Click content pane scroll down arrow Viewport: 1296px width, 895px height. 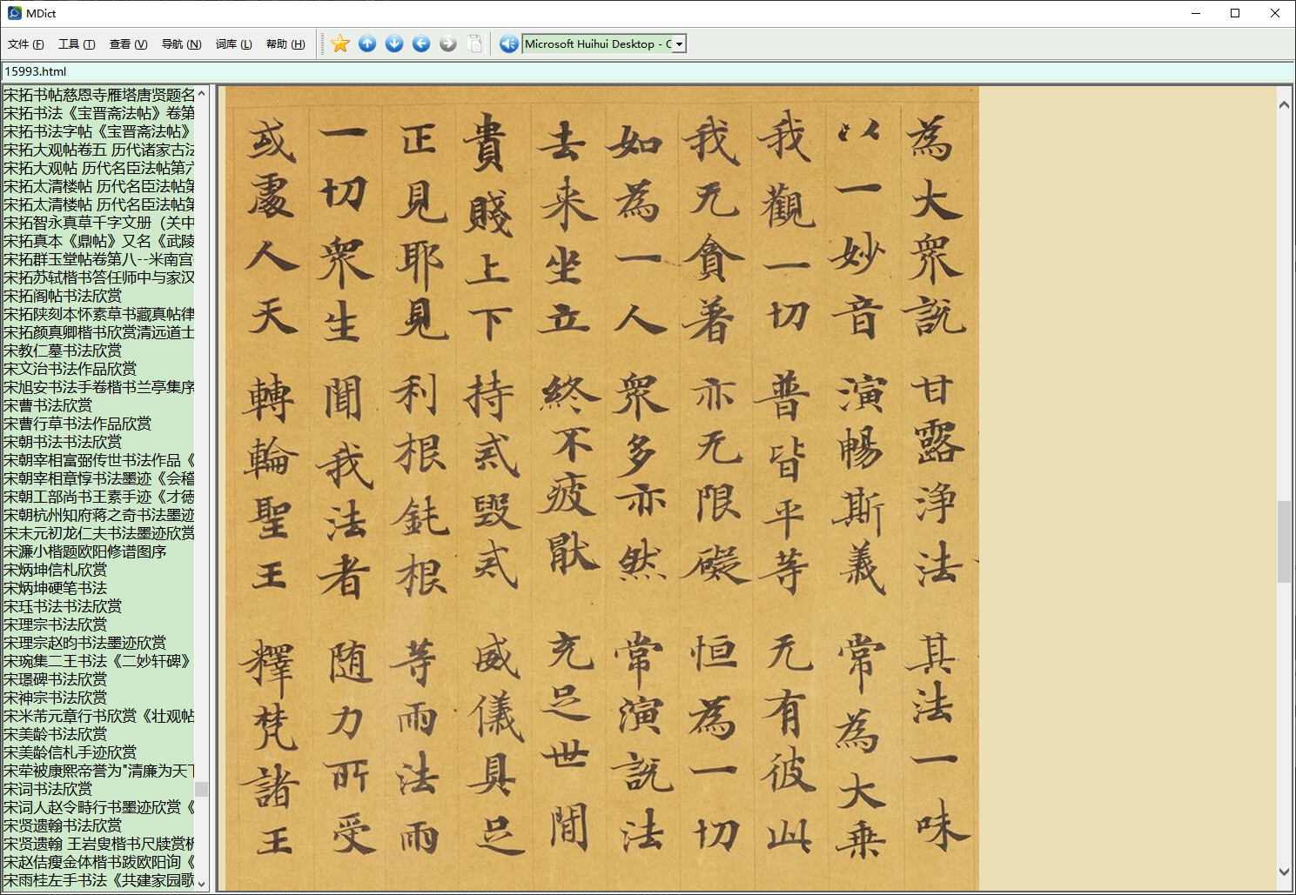pyautogui.click(x=1284, y=872)
